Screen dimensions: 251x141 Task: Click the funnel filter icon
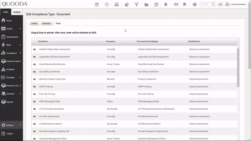click(x=136, y=4)
